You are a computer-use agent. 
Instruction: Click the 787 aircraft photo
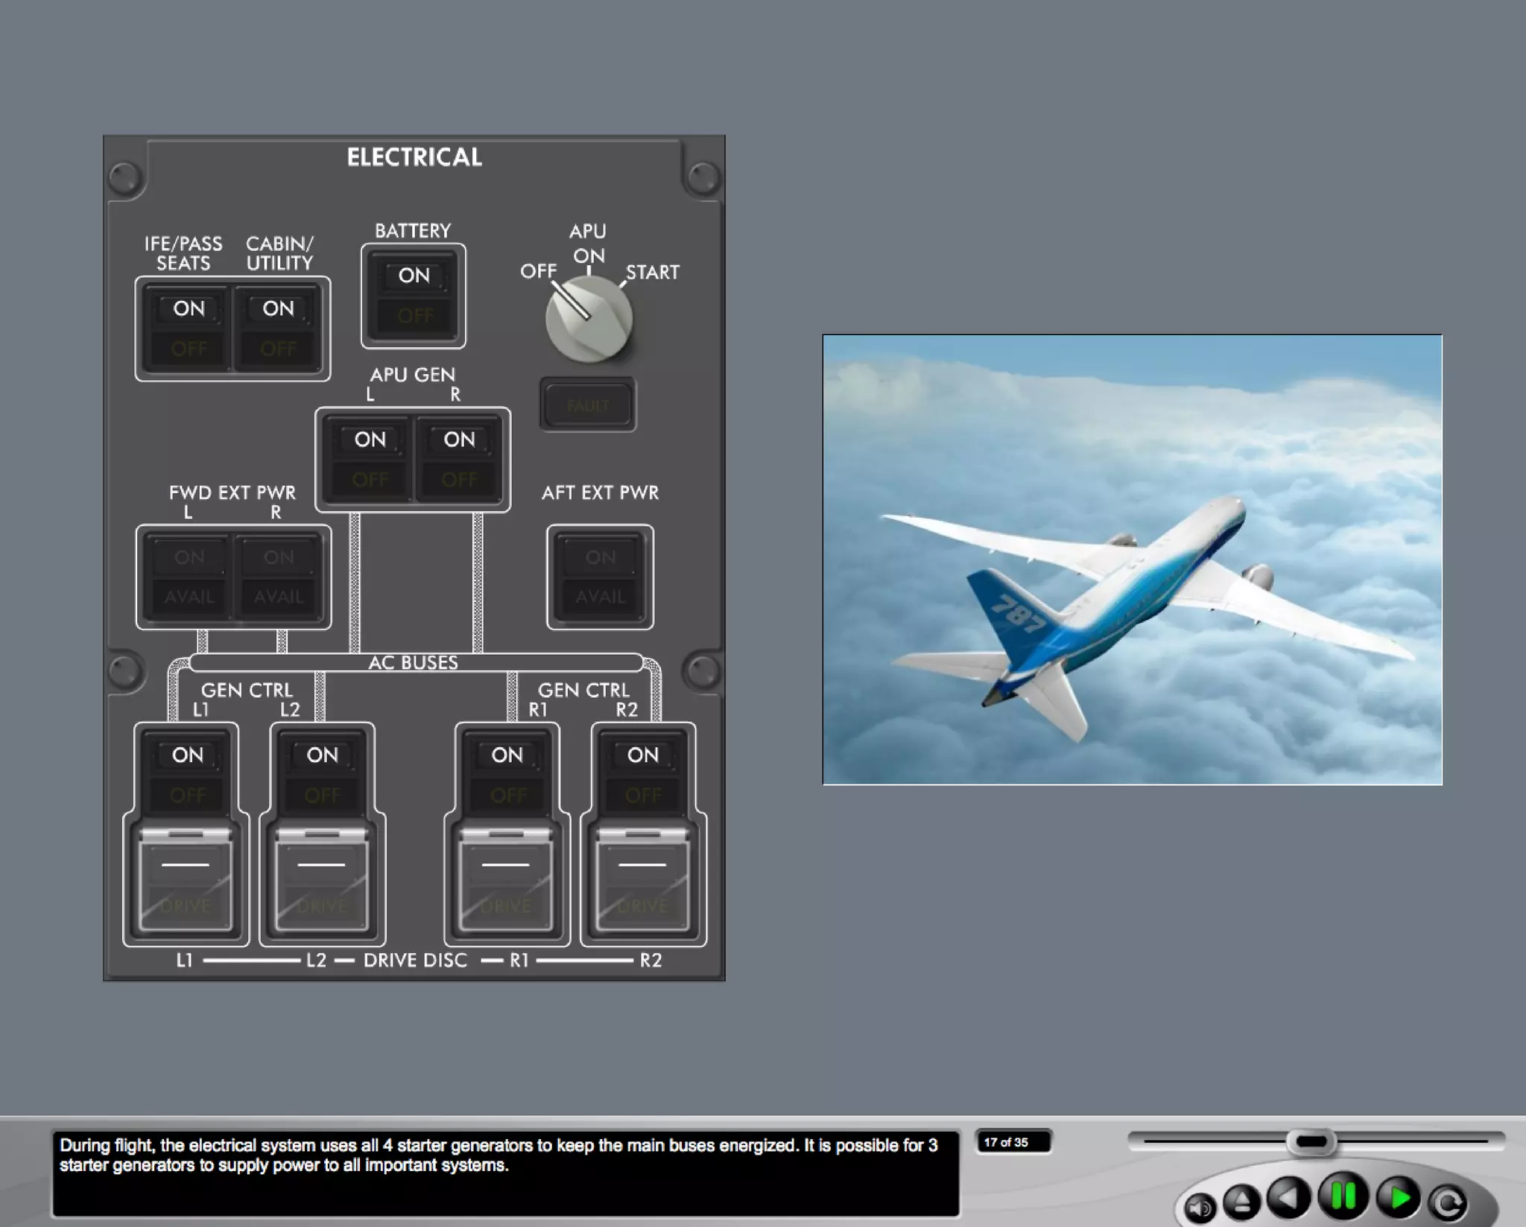[1132, 559]
